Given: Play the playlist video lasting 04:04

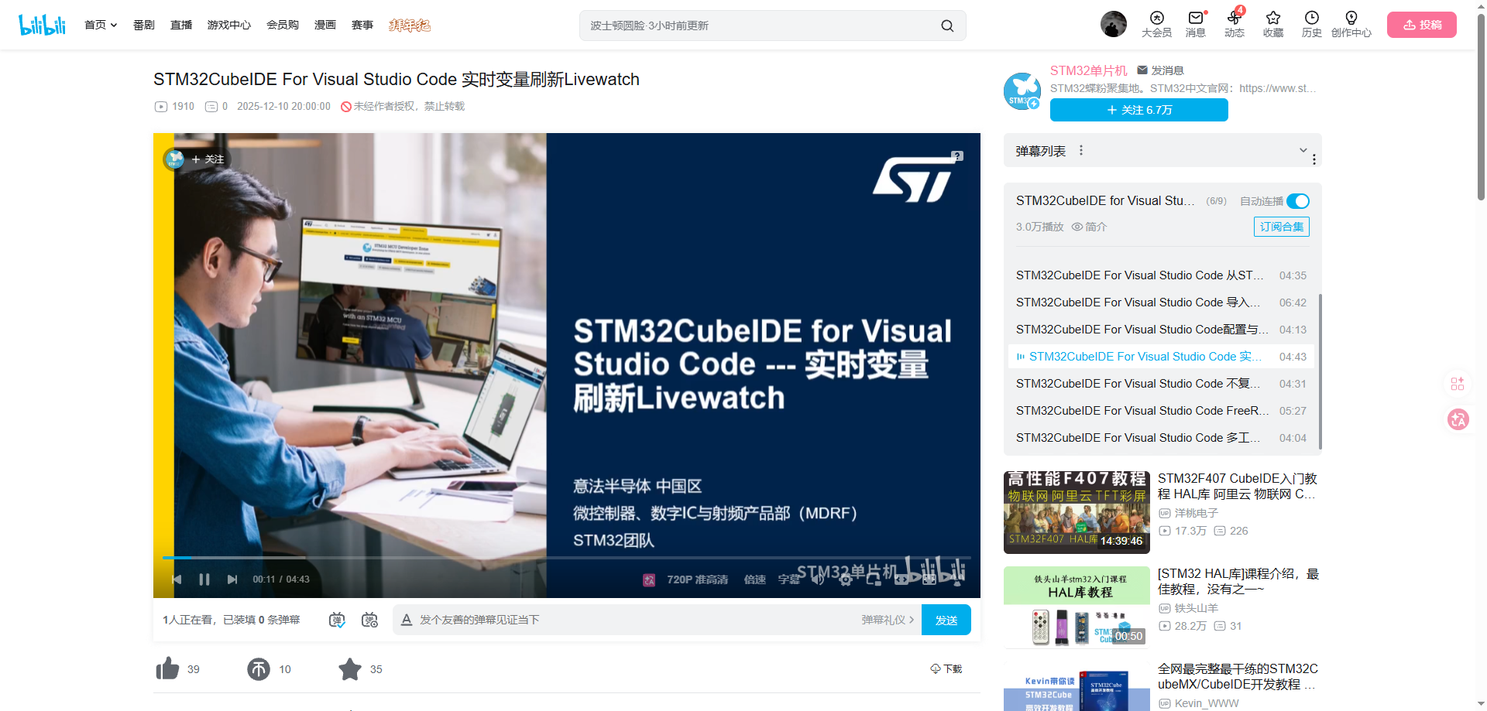Looking at the screenshot, I should [1161, 438].
